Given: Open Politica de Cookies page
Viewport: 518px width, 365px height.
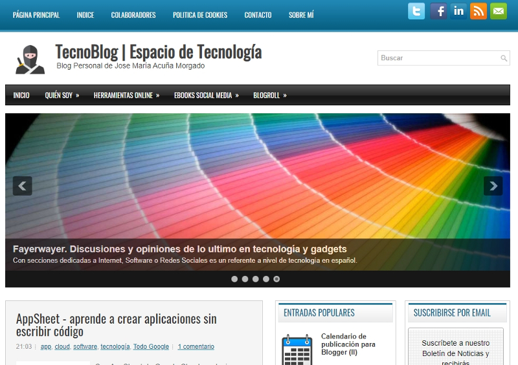Looking at the screenshot, I should pos(200,15).
